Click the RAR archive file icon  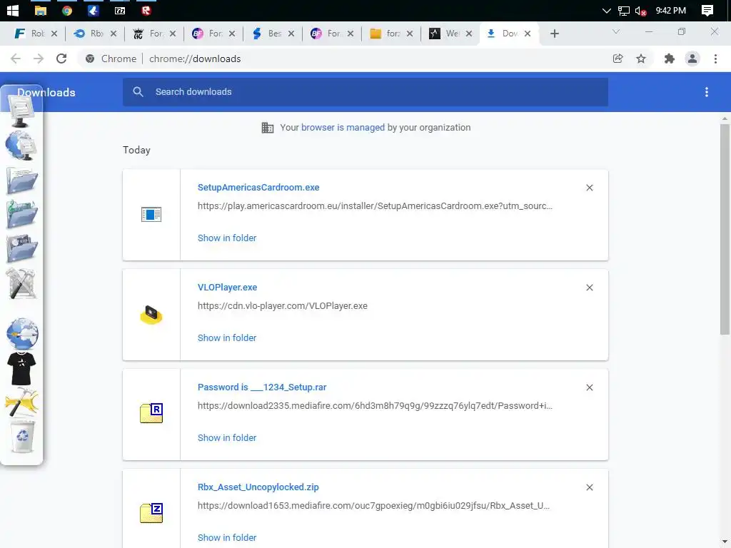point(151,413)
